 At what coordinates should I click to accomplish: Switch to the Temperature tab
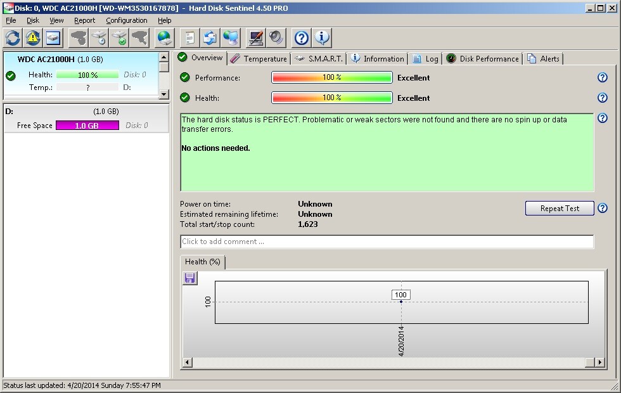click(259, 58)
